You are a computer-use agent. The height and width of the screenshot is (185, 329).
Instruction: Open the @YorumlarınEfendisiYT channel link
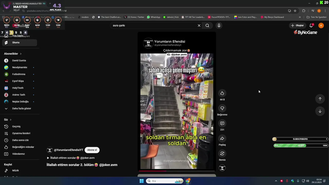[68, 150]
